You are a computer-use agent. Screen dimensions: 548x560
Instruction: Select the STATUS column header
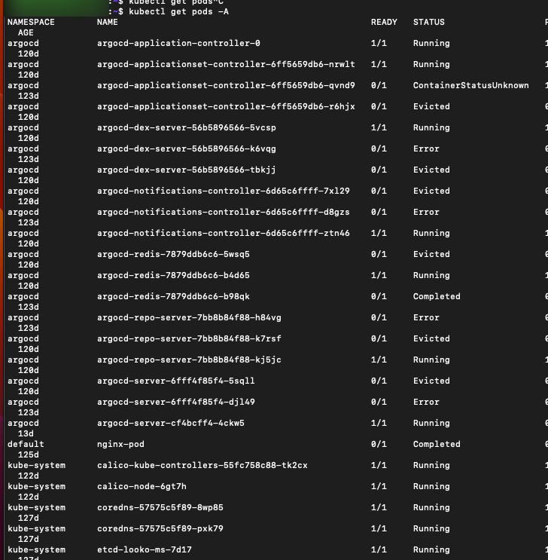point(429,22)
